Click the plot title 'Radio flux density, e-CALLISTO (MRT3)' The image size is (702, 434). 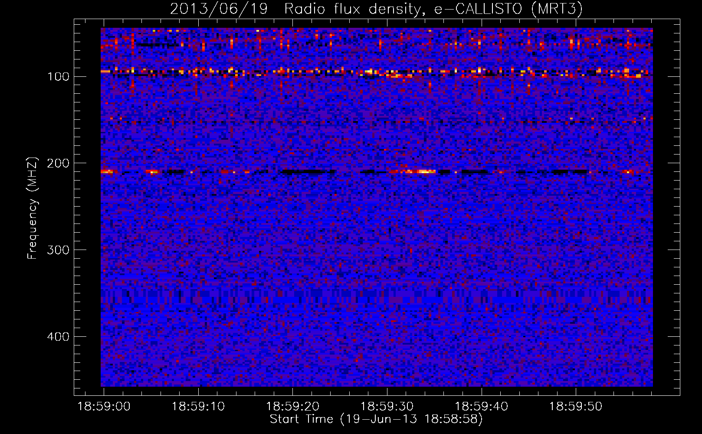point(433,9)
